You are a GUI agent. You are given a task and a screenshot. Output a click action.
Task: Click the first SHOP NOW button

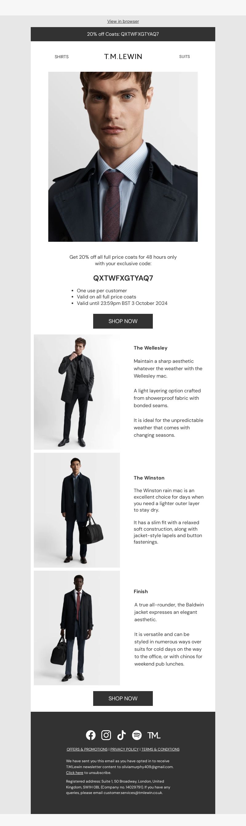pos(123,321)
